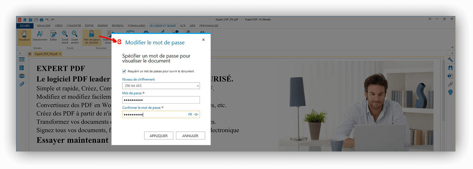Click the ANNULER button
This screenshot has width=473, height=169.
[190, 136]
